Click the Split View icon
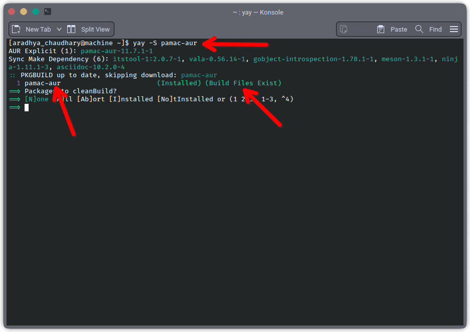The width and height of the screenshot is (470, 332). 71,29
